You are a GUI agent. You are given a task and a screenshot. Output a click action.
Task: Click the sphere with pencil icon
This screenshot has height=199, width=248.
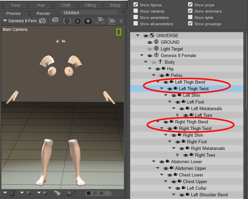(71, 193)
